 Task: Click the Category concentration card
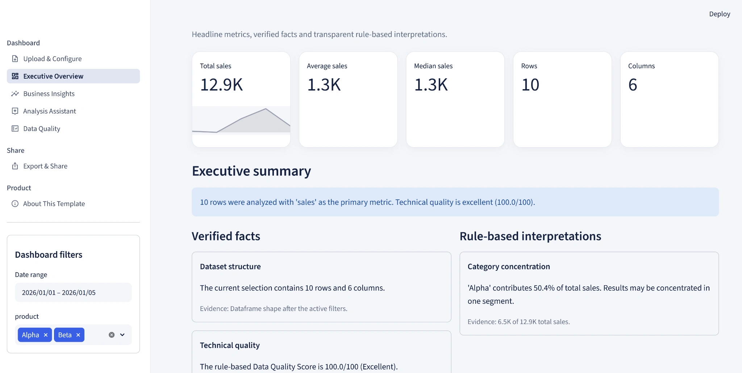tap(589, 294)
